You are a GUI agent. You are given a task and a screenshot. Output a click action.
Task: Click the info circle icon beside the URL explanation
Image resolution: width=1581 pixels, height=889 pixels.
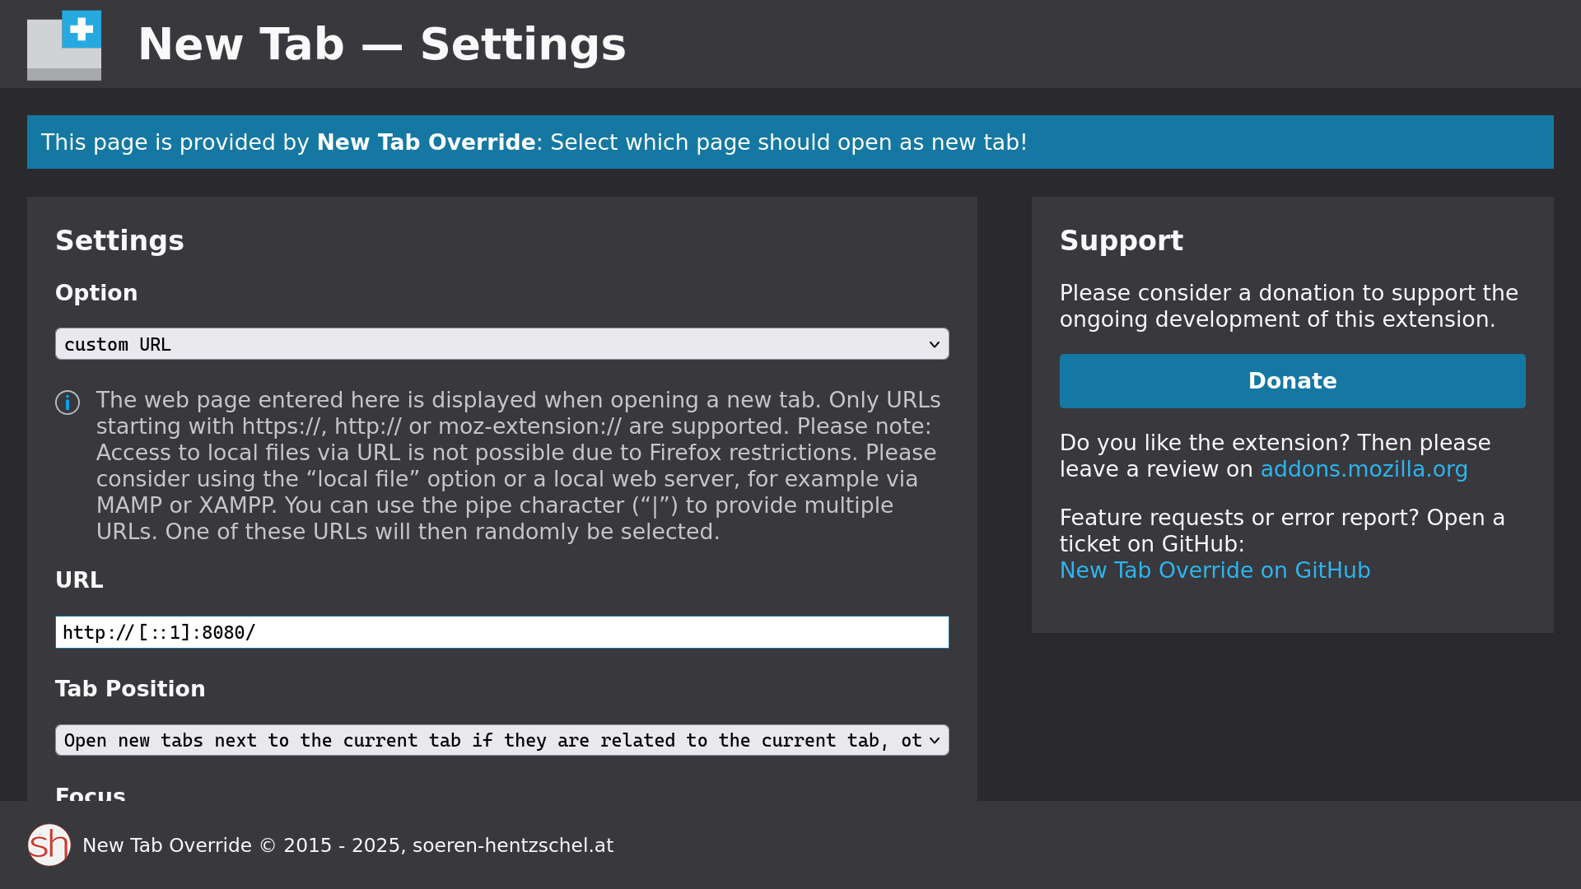click(68, 403)
